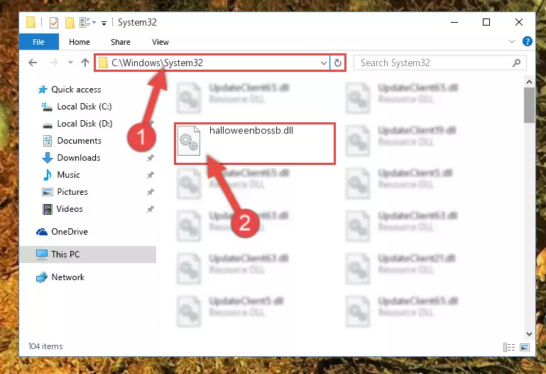
Task: Click the pin icon beside Downloads
Action: (x=150, y=158)
